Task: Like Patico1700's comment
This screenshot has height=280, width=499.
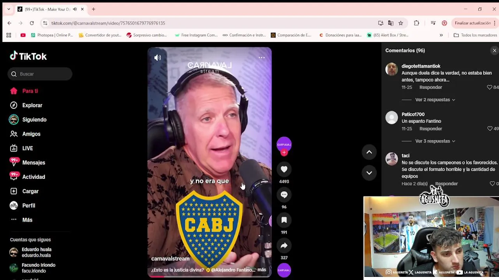Action: coord(490,129)
